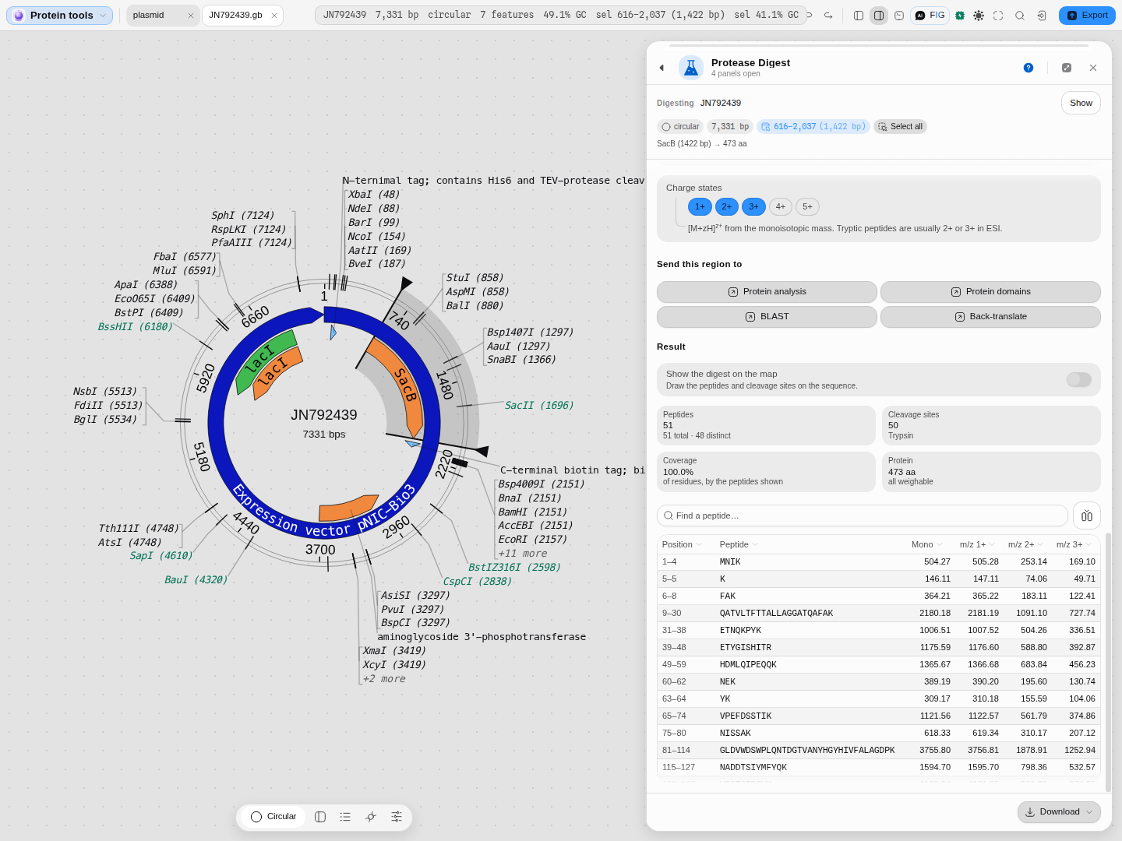Screen dimensions: 1122x841
Task: Open the Protein tools dropdown
Action: (x=60, y=16)
